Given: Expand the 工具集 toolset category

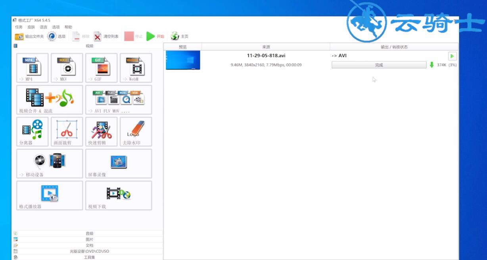Looking at the screenshot, I should point(88,257).
